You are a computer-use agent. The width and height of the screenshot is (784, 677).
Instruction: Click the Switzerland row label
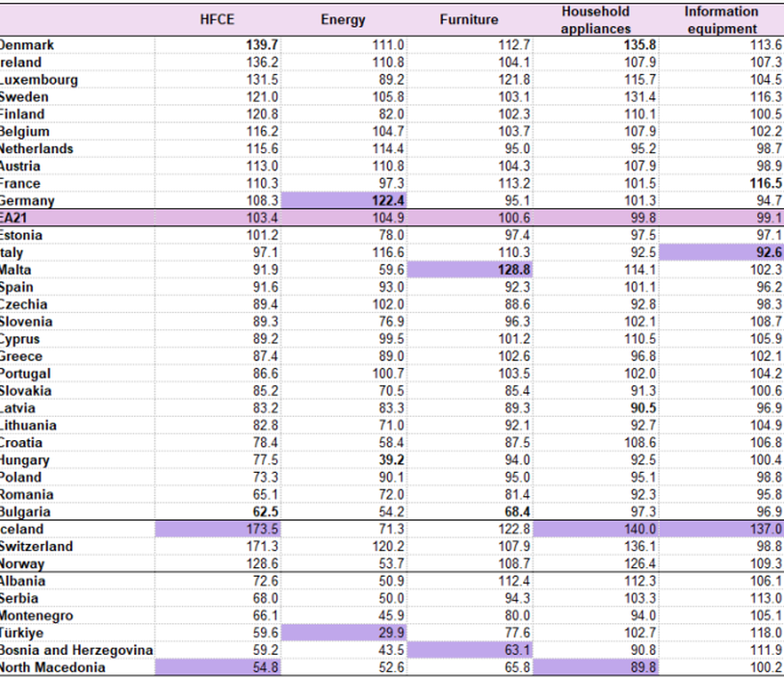(37, 546)
